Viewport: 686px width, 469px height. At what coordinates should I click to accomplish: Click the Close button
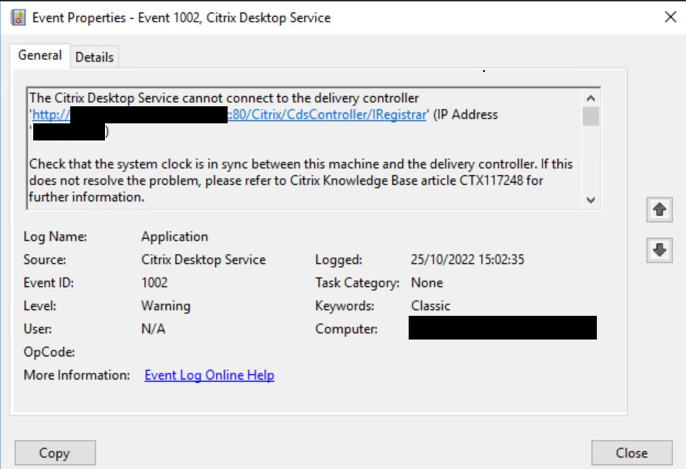(x=631, y=452)
